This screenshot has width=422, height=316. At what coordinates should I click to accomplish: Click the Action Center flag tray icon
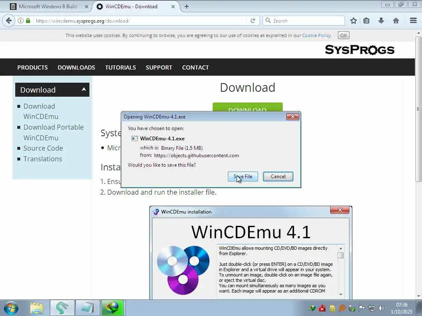[361, 308]
